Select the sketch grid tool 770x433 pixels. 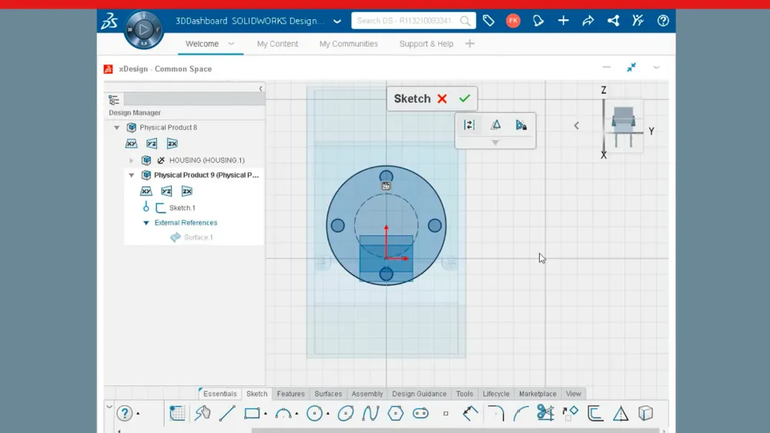click(177, 413)
